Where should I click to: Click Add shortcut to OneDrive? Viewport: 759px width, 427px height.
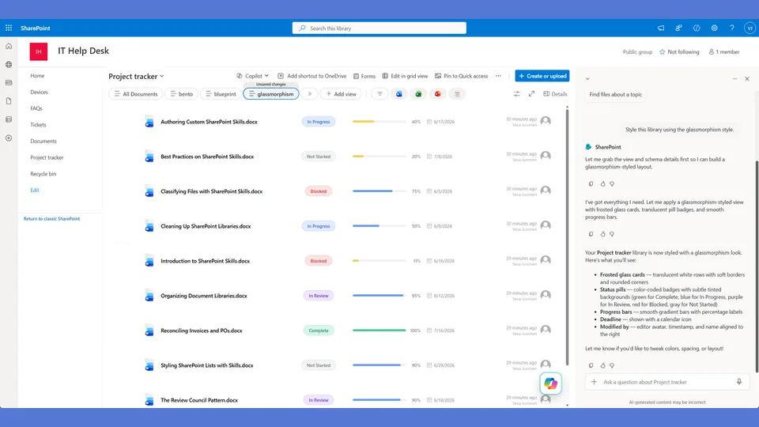[312, 76]
